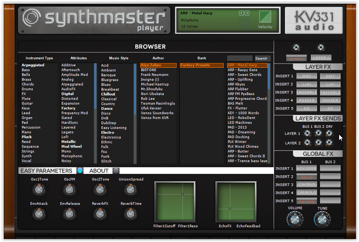Toggle LoFi in the second Layer FX column
This screenshot has height=242, width=359.
330,84
